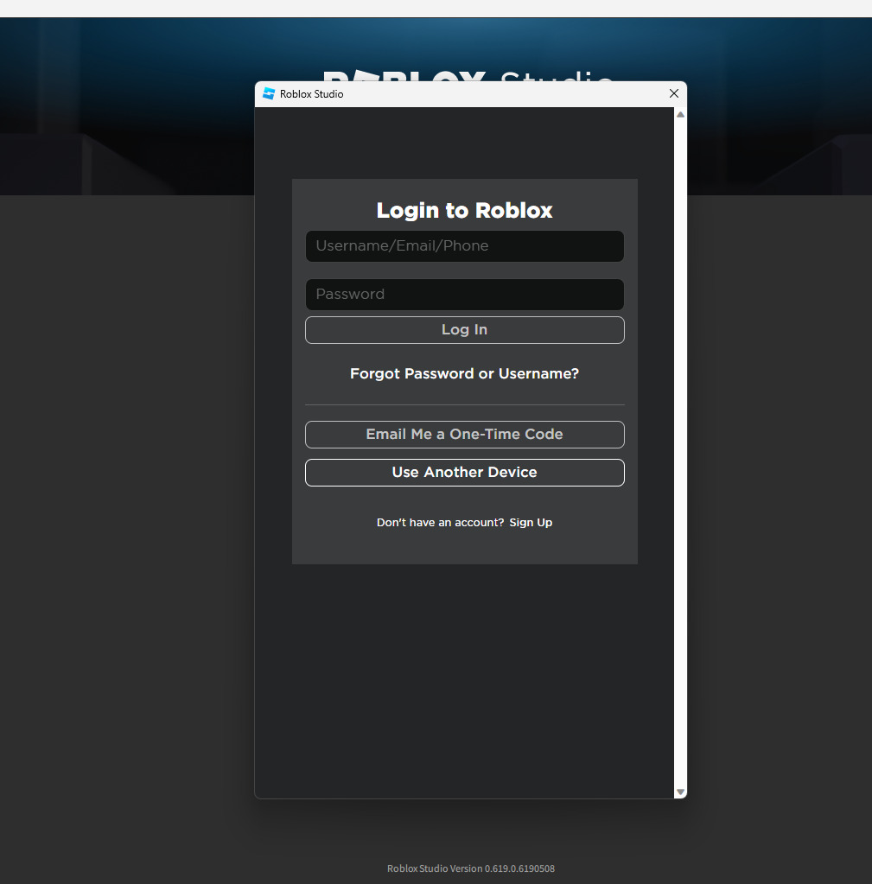Click inside the Username field placeholder text

coord(402,246)
